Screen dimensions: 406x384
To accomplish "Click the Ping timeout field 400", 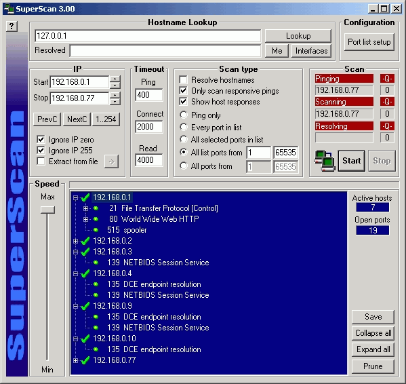I will [149, 95].
